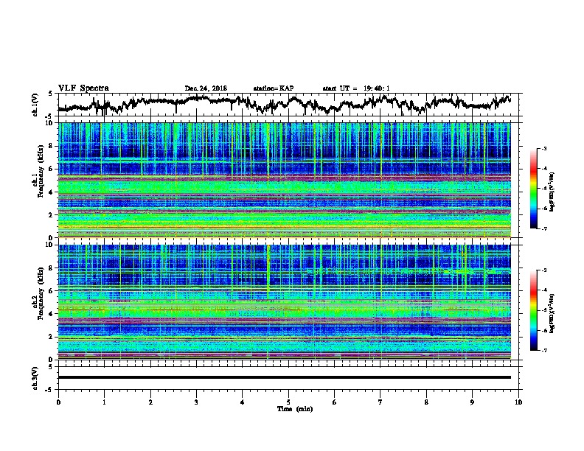Click the "2" tick on the time axis

150,402
